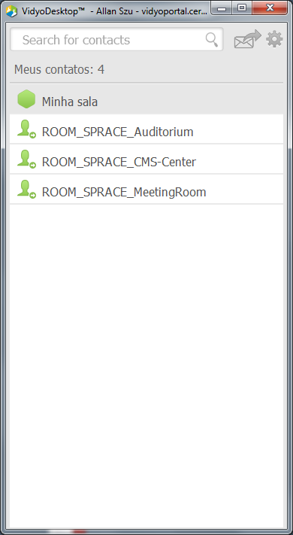The height and width of the screenshot is (535, 293).
Task: Close the VidyoDesktop window
Action: (270, 8)
